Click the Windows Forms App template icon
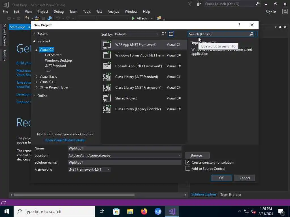Image resolution: width=290 pixels, height=217 pixels. 107,55
